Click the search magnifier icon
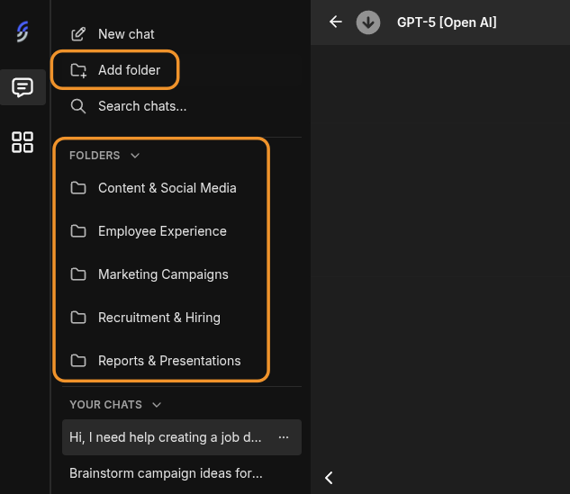This screenshot has width=570, height=494. tap(78, 106)
